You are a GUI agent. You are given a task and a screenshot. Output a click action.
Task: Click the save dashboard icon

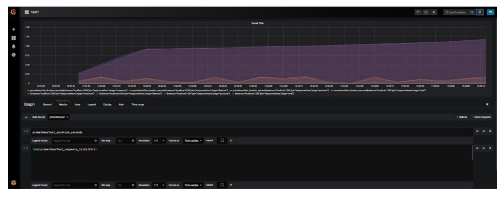(426, 12)
